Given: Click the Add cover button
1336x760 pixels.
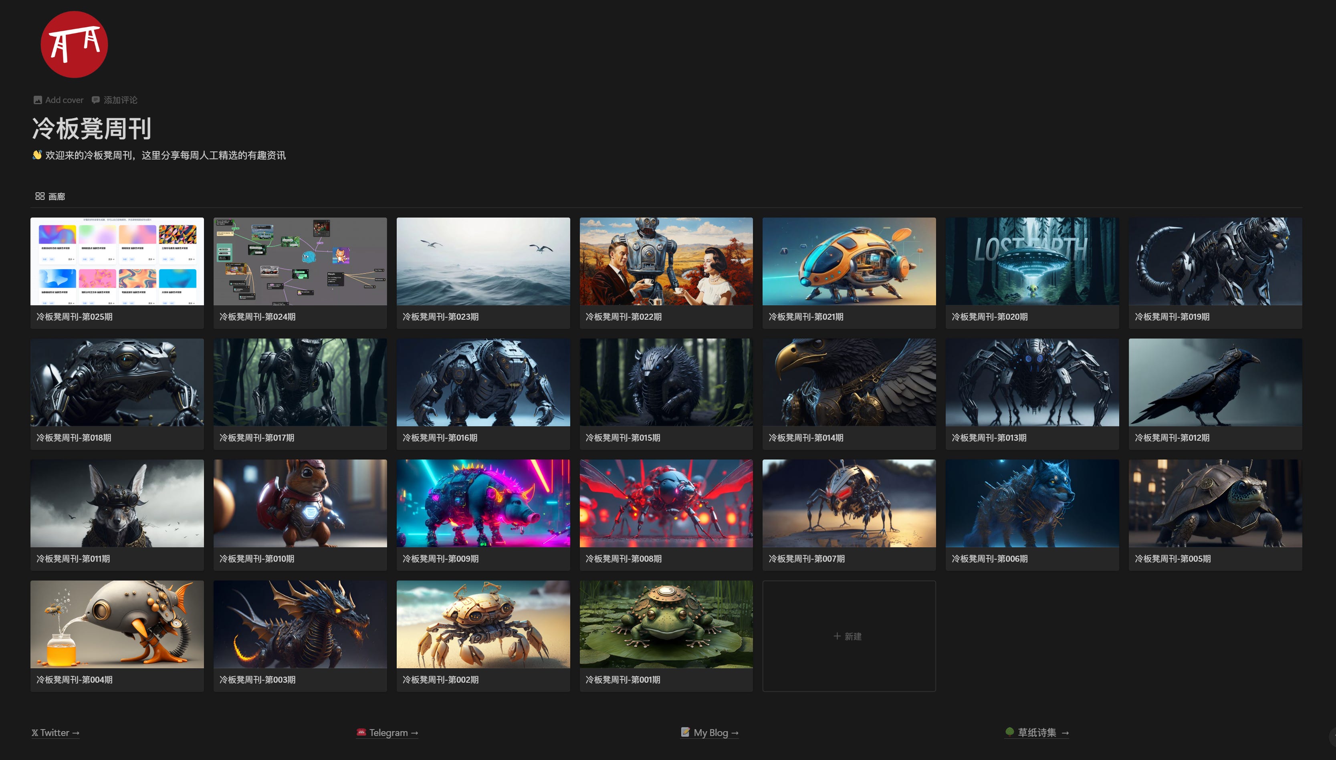Looking at the screenshot, I should [59, 100].
